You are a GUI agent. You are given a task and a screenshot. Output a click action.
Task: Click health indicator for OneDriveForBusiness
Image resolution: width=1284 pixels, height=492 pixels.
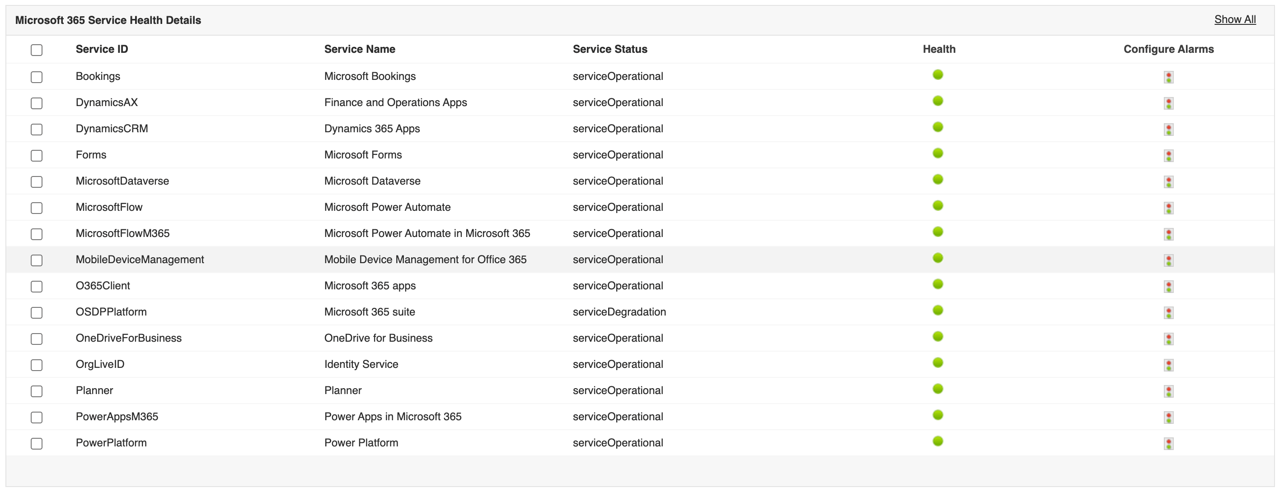tap(937, 336)
